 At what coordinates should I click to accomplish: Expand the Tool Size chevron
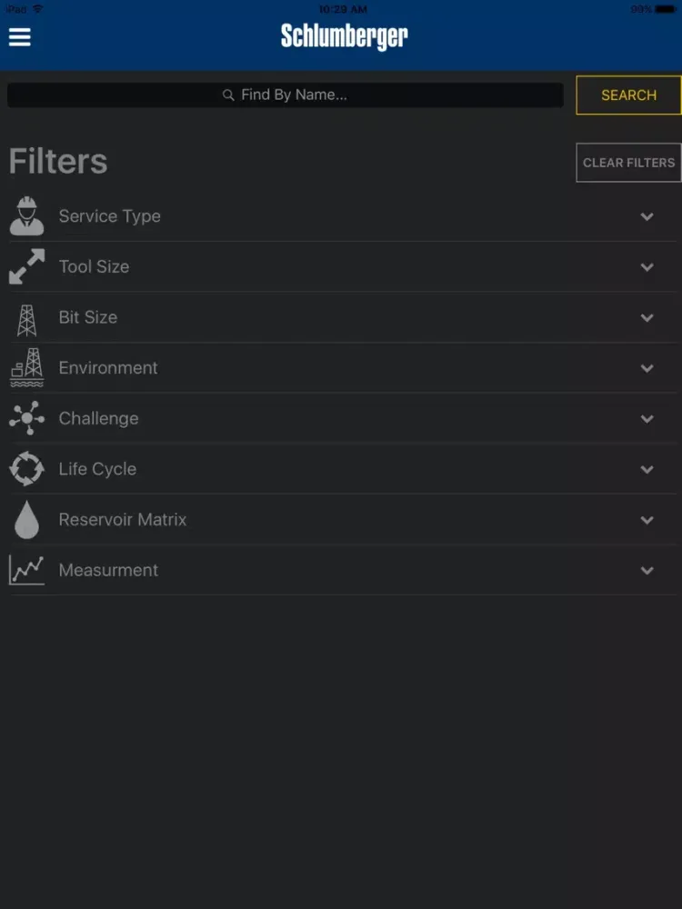point(647,267)
